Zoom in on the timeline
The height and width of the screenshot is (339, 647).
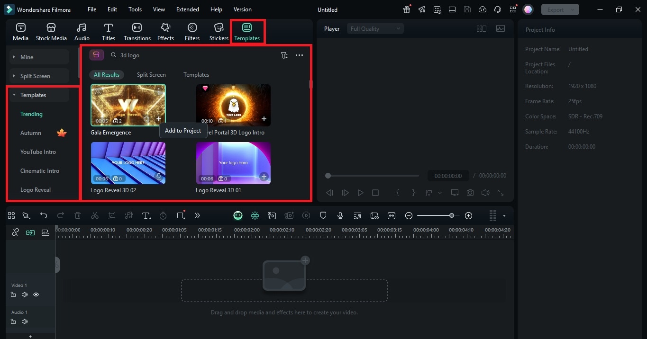click(x=468, y=215)
